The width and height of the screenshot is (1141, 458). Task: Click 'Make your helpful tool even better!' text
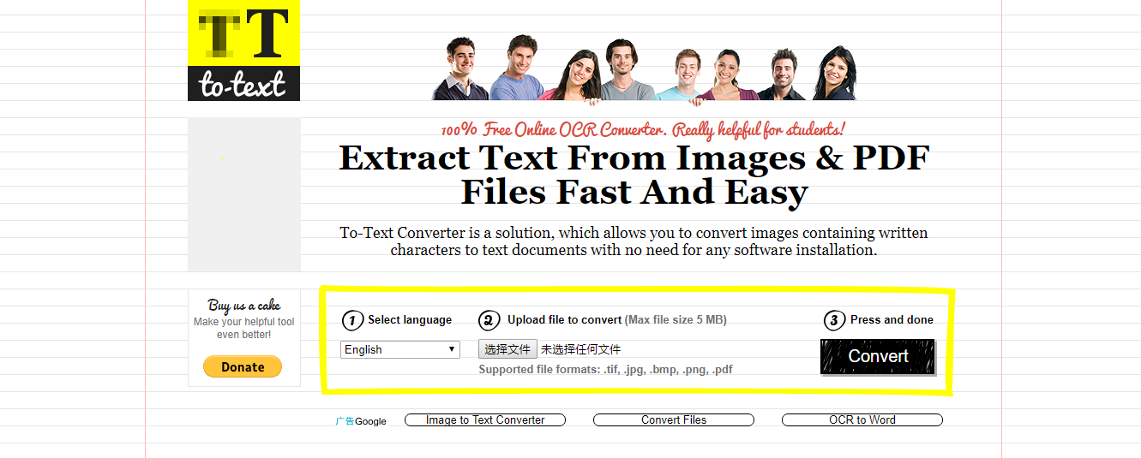[x=244, y=328]
